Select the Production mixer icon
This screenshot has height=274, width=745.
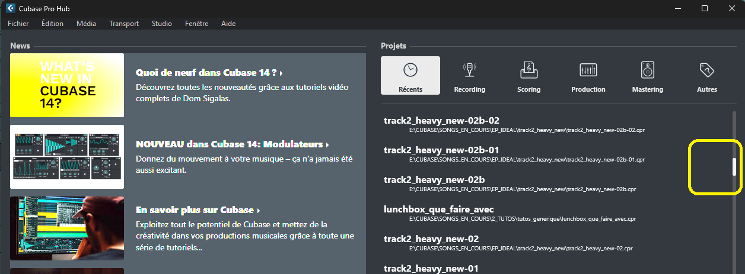pos(588,70)
